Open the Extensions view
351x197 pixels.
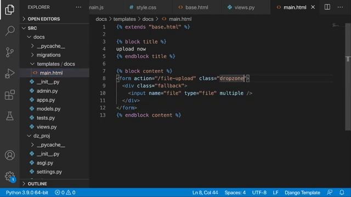click(x=10, y=95)
